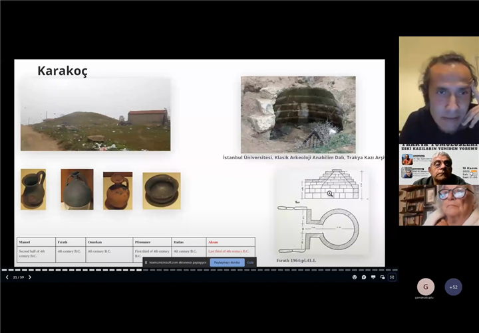Click the 'gamzeuskuplu' participant name label
The height and width of the screenshot is (333, 479).
click(424, 298)
